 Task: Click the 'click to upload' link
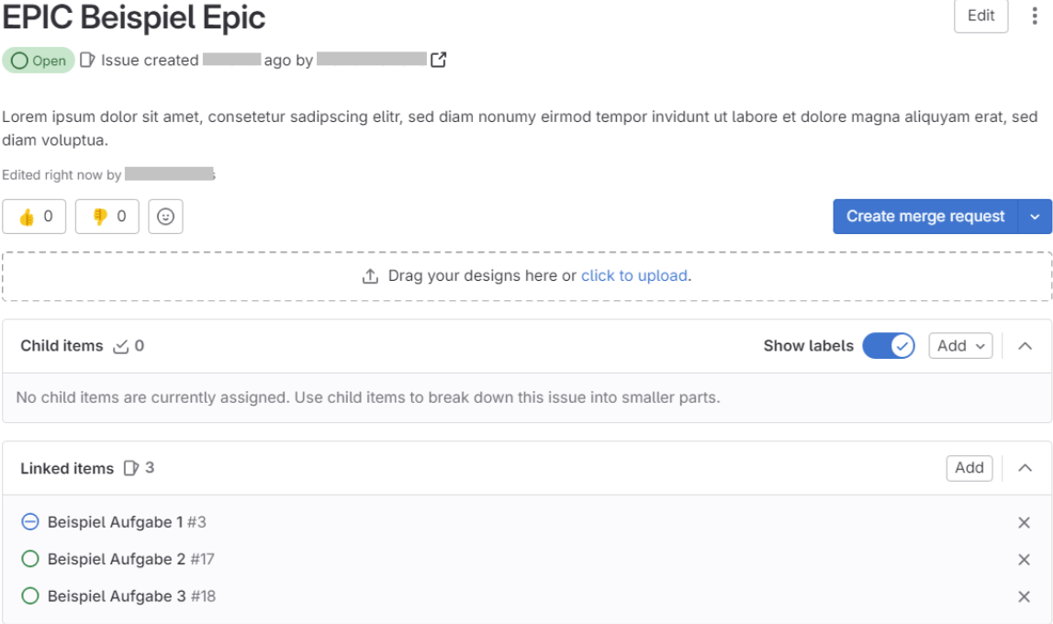coord(634,276)
